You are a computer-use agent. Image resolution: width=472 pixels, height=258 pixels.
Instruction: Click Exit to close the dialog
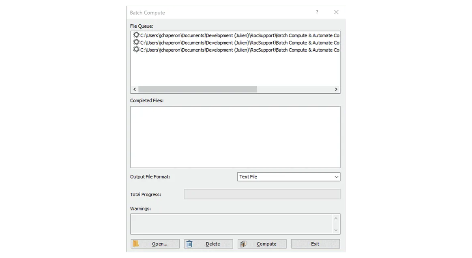tap(315, 243)
